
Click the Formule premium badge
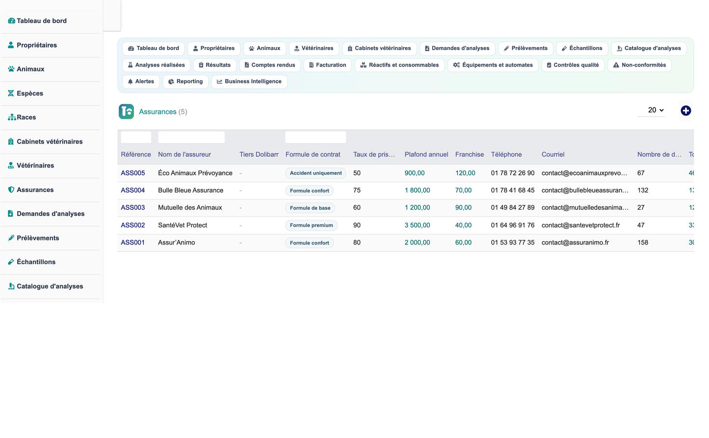(312, 225)
